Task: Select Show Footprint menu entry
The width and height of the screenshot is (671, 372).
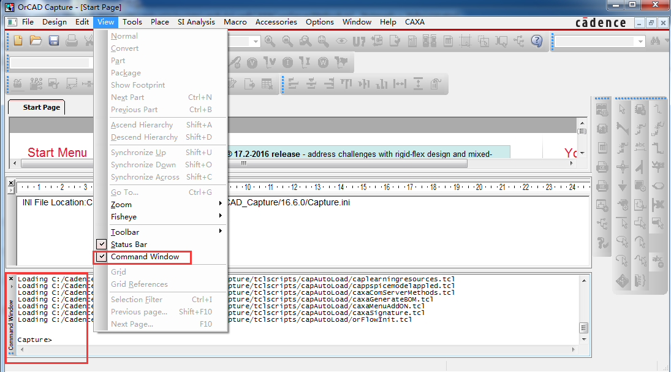Action: (161, 85)
